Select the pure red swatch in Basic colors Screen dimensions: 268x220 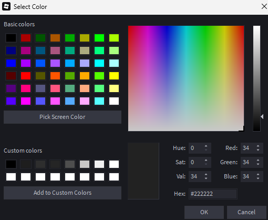26,76
